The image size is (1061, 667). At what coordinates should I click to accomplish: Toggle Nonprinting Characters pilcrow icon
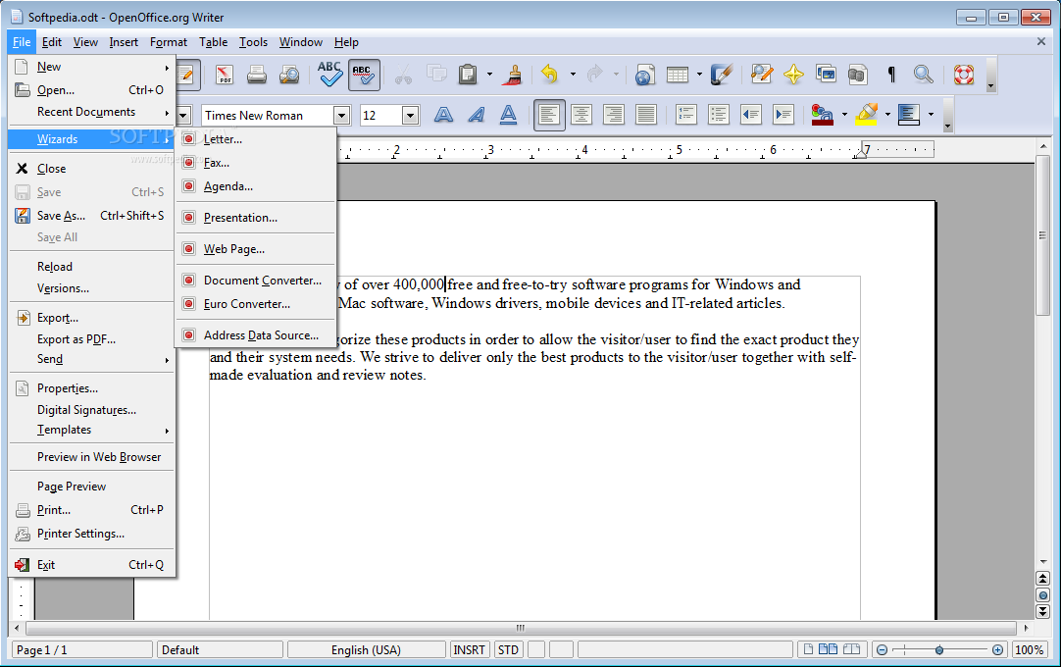tap(891, 75)
